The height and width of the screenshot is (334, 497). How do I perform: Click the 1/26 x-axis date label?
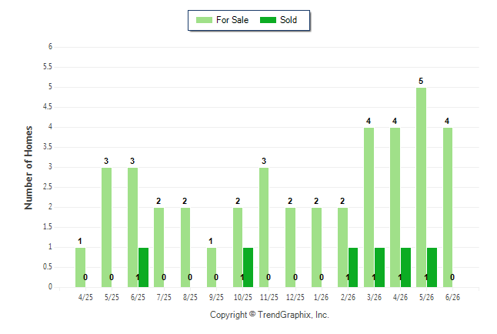point(321,297)
